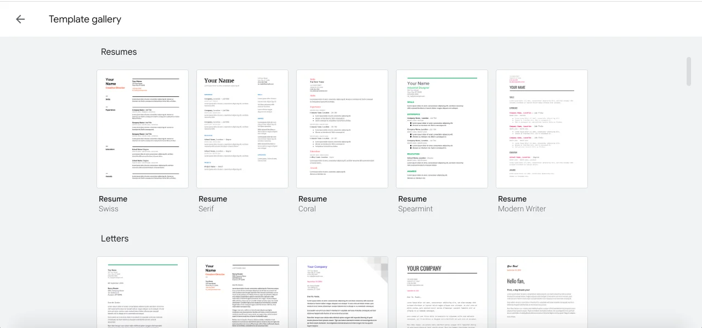Click the 'Resumes' section heading
Viewport: 702px width, 328px height.
click(x=119, y=52)
